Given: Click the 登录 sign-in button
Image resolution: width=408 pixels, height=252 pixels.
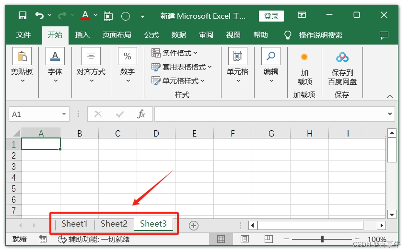Looking at the screenshot, I should click(271, 16).
